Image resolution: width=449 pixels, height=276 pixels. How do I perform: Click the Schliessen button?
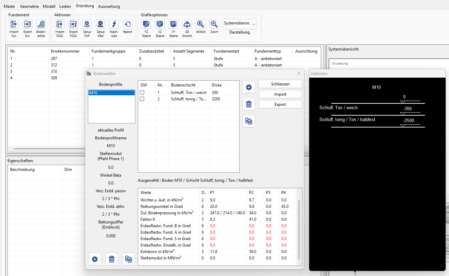point(280,84)
